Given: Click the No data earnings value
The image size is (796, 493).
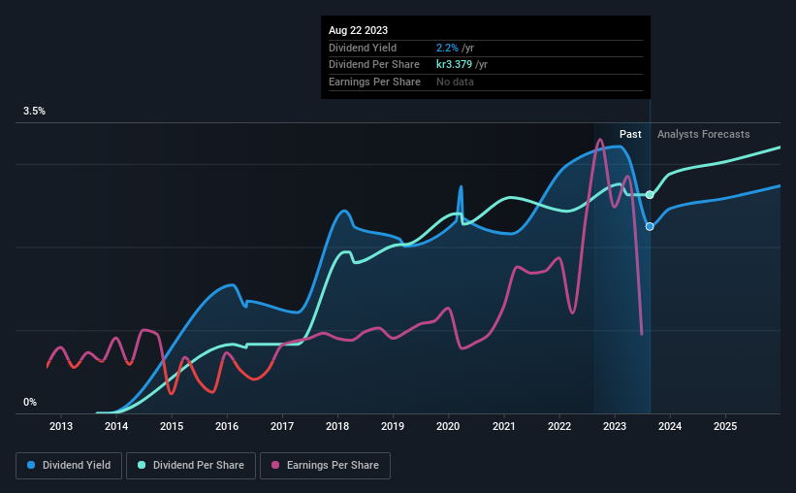Looking at the screenshot, I should click(456, 82).
